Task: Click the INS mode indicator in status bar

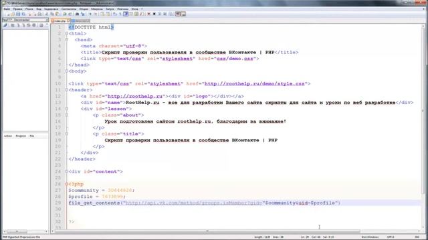Action: (x=417, y=237)
